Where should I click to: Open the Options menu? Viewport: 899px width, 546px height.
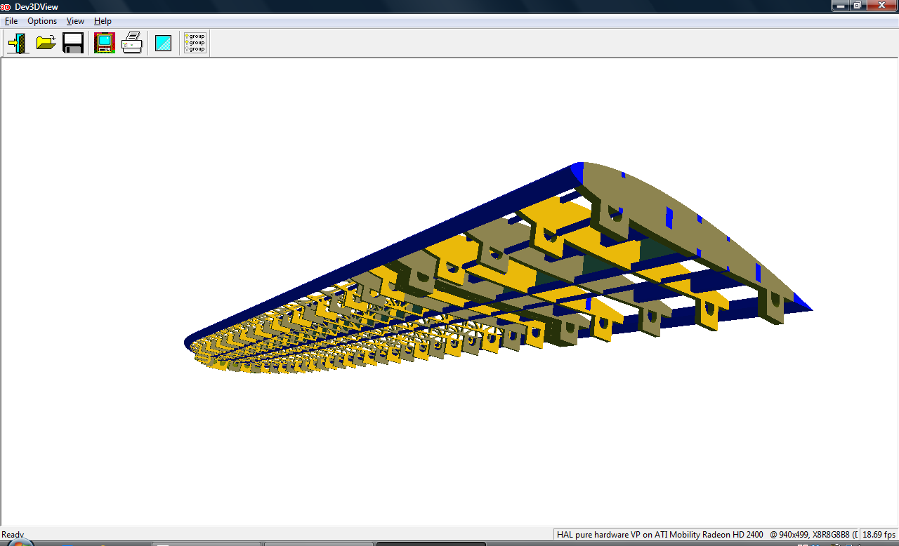coord(42,21)
